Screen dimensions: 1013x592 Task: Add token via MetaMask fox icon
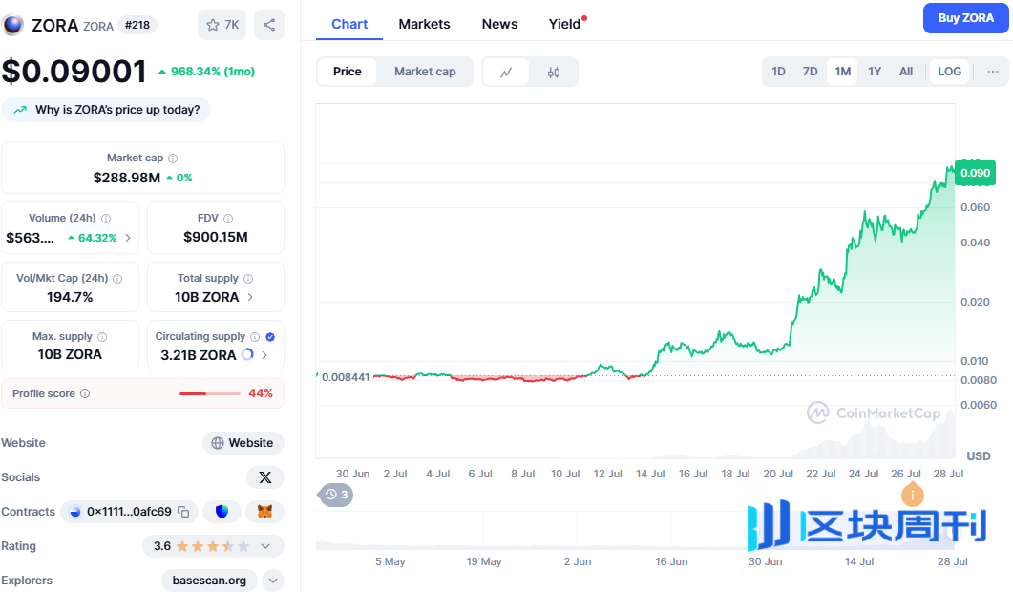coord(264,512)
